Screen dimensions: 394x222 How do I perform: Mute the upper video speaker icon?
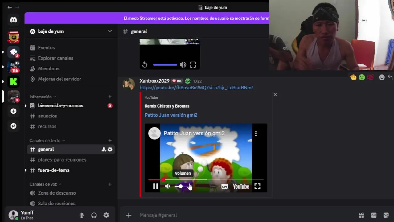[x=183, y=65]
